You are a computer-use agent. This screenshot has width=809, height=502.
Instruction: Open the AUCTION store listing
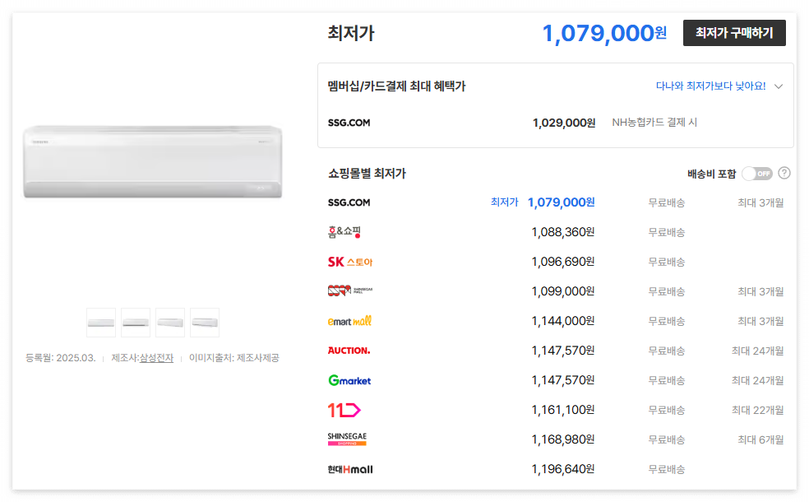349,350
